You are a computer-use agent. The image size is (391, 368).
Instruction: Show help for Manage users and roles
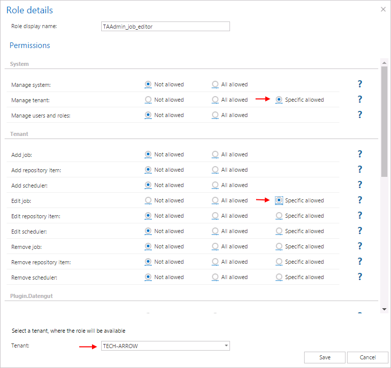[x=360, y=114]
